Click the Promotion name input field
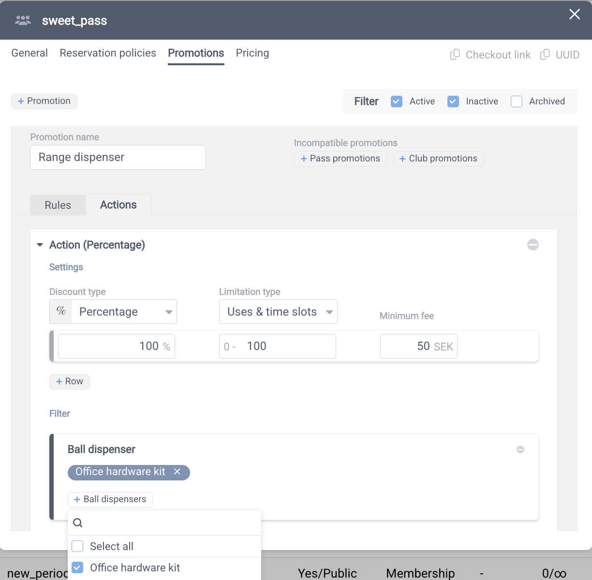This screenshot has width=592, height=580. coord(118,158)
